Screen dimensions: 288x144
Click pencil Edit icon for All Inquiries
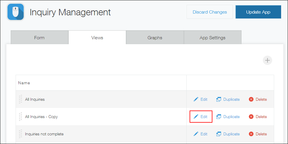[196, 99]
